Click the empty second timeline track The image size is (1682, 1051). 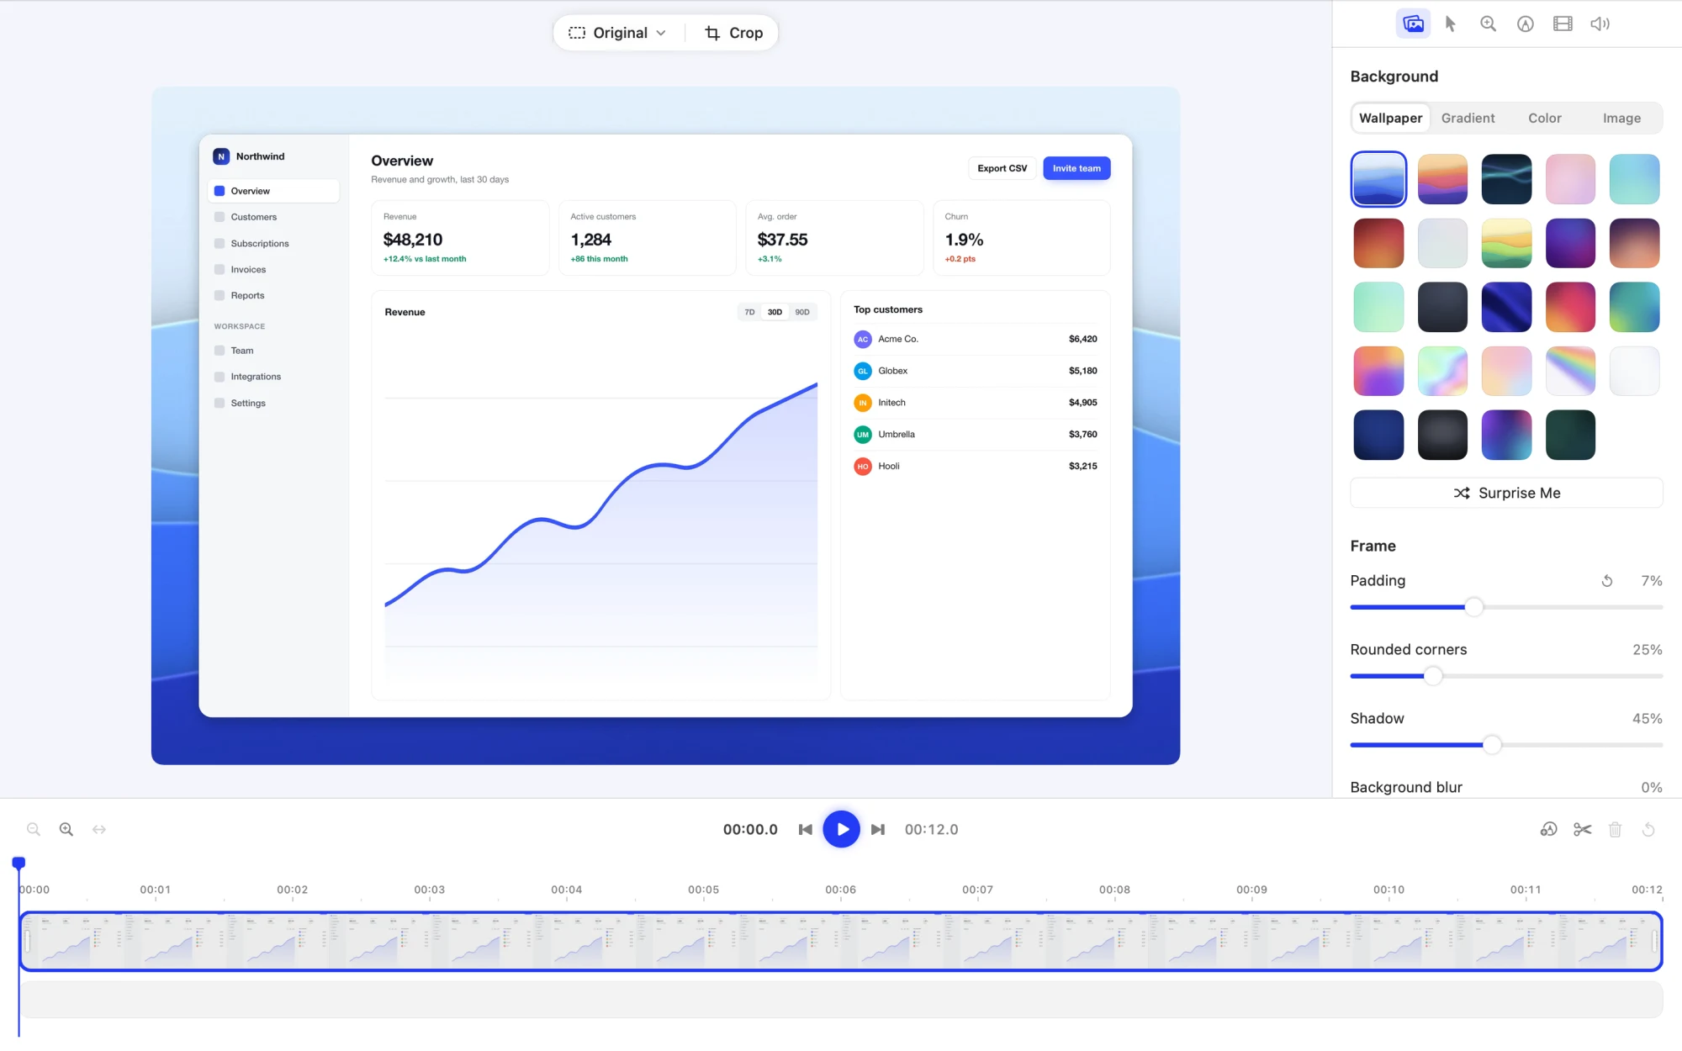pos(841,1000)
